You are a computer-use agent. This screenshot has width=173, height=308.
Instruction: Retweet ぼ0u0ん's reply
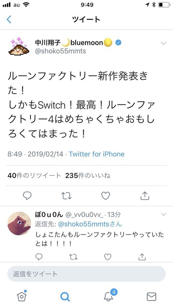(74, 257)
